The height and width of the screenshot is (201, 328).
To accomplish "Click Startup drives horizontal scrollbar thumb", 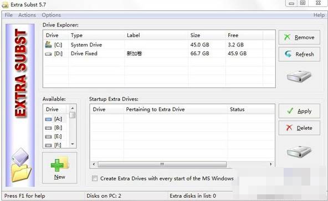I will point(162,165).
